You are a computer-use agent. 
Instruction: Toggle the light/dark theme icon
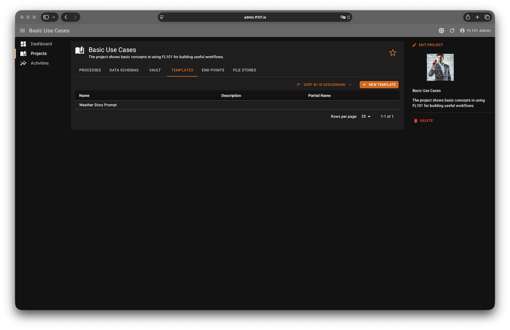point(441,31)
